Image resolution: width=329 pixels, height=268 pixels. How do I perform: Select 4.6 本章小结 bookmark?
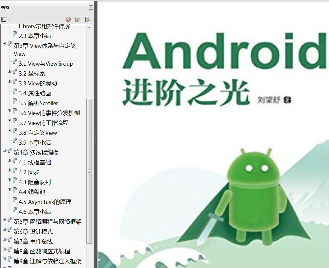[x=35, y=212]
